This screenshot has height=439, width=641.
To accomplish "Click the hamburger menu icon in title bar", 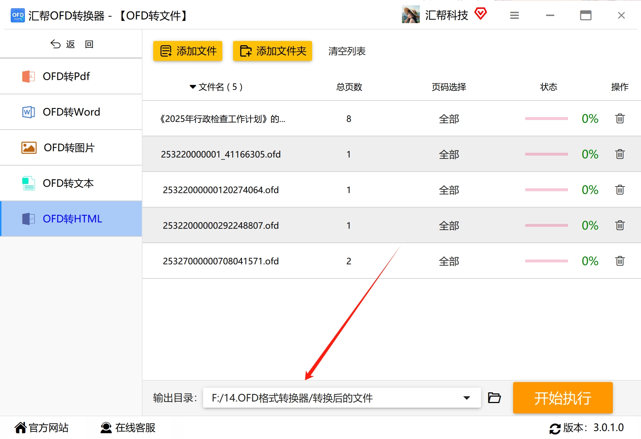I will tap(514, 15).
